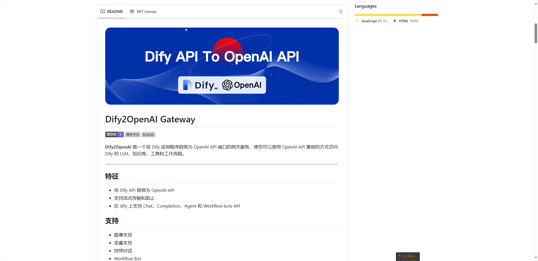Click the scrollbar up arrow
This screenshot has height=261, width=538.
click(536, 3)
